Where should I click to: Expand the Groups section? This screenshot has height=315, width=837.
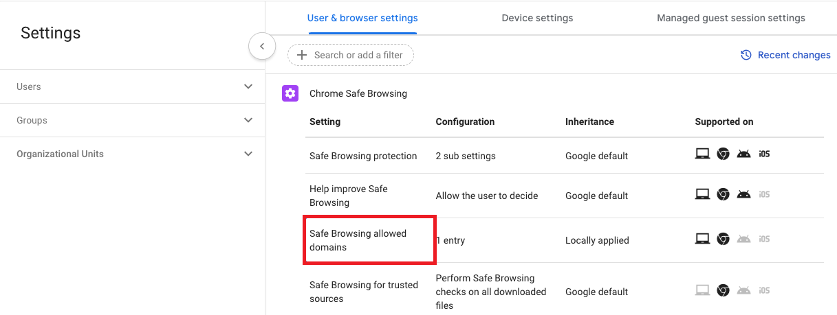[132, 120]
